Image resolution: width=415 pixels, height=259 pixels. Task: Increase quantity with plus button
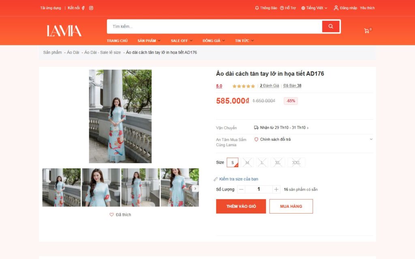[276, 189]
